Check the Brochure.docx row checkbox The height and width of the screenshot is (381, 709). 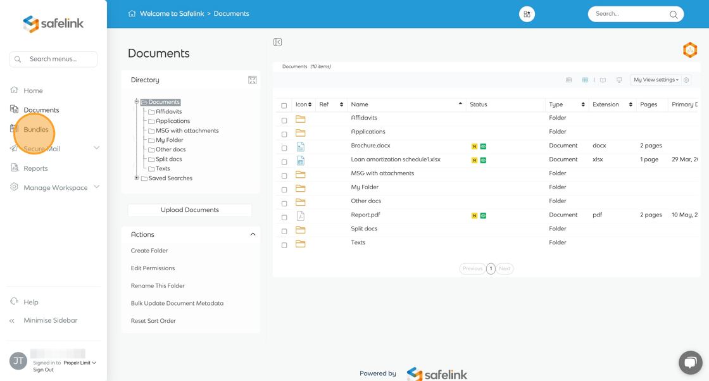284,148
